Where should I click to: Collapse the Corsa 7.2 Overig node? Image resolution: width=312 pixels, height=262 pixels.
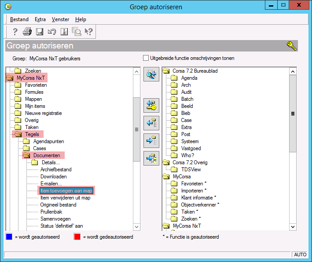(x=166, y=162)
